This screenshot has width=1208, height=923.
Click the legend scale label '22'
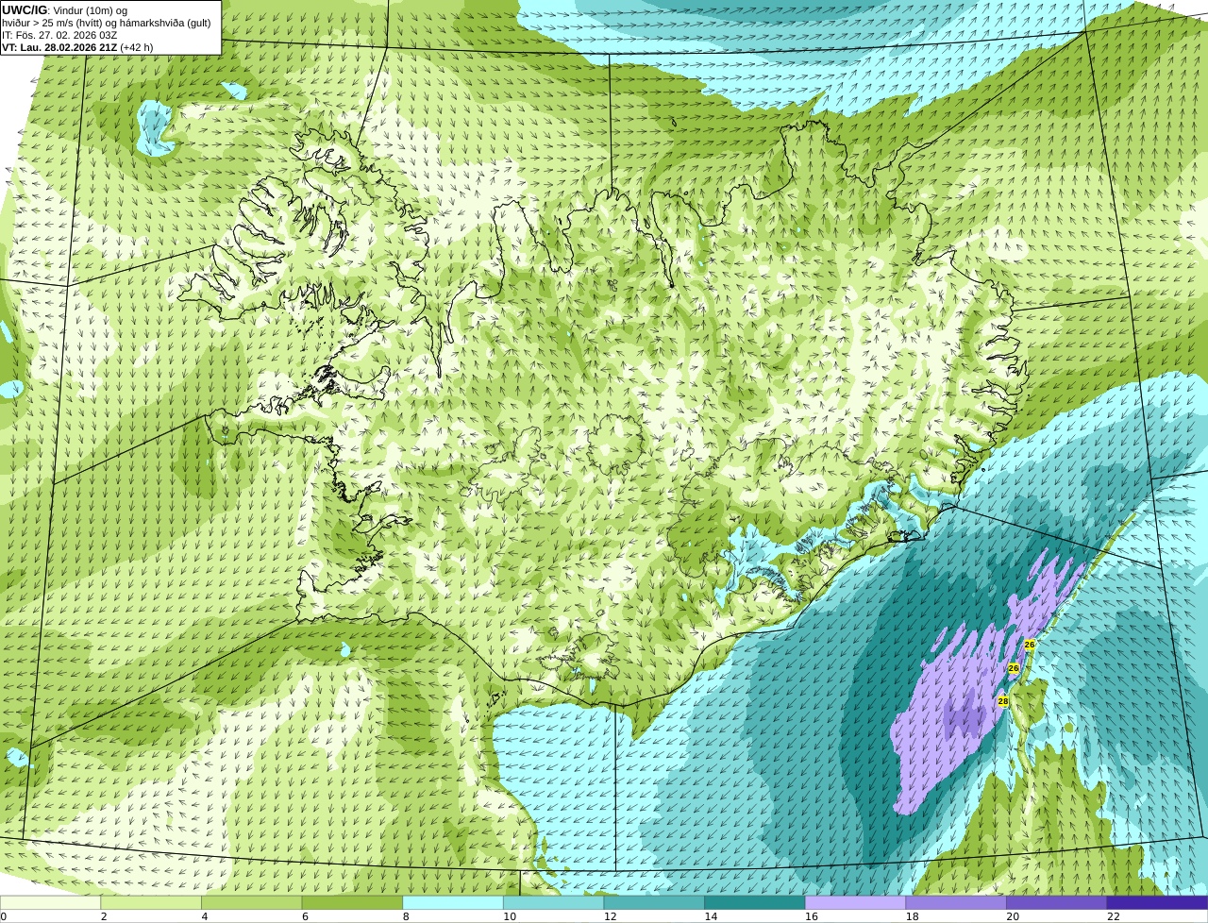coord(1114,916)
